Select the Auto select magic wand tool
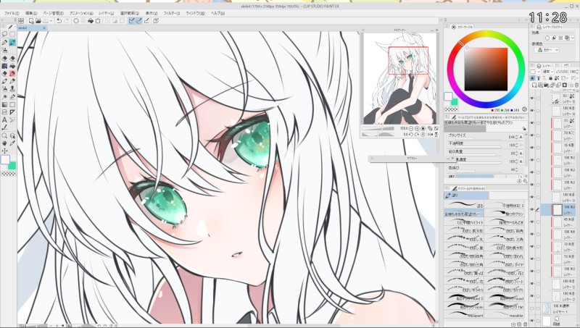The width and height of the screenshot is (580, 328). (4, 97)
